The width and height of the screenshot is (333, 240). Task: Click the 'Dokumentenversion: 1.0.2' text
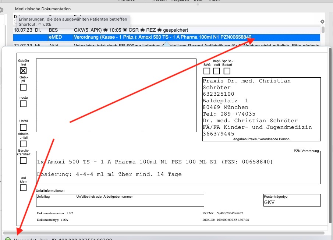[55, 213]
